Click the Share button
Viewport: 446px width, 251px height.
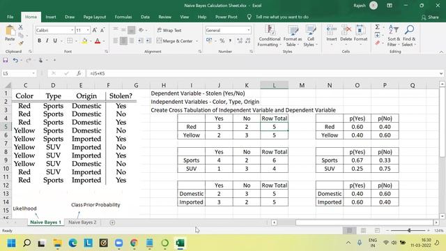[430, 17]
